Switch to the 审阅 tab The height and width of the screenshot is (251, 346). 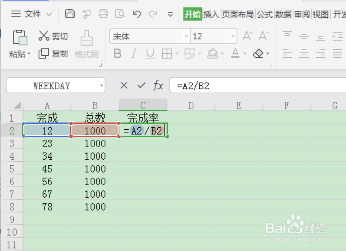click(x=302, y=14)
